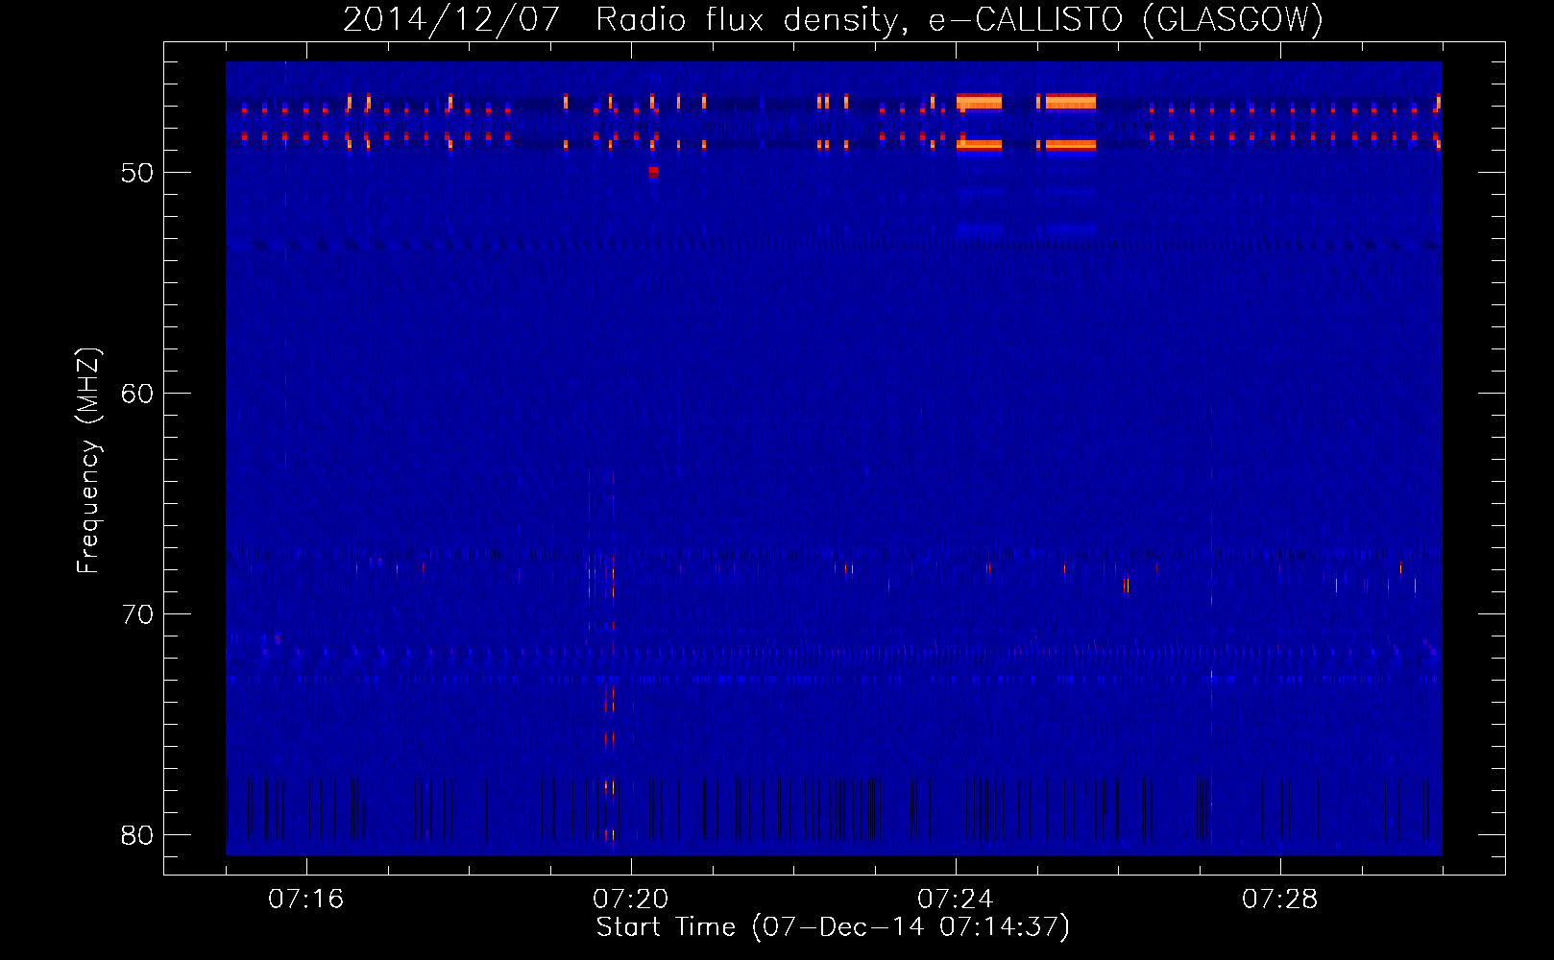Click the plot title "Radio flux density, e-CALLISTO (GLASGOW)"
Viewport: 1554px width, 960px height.
959,19
